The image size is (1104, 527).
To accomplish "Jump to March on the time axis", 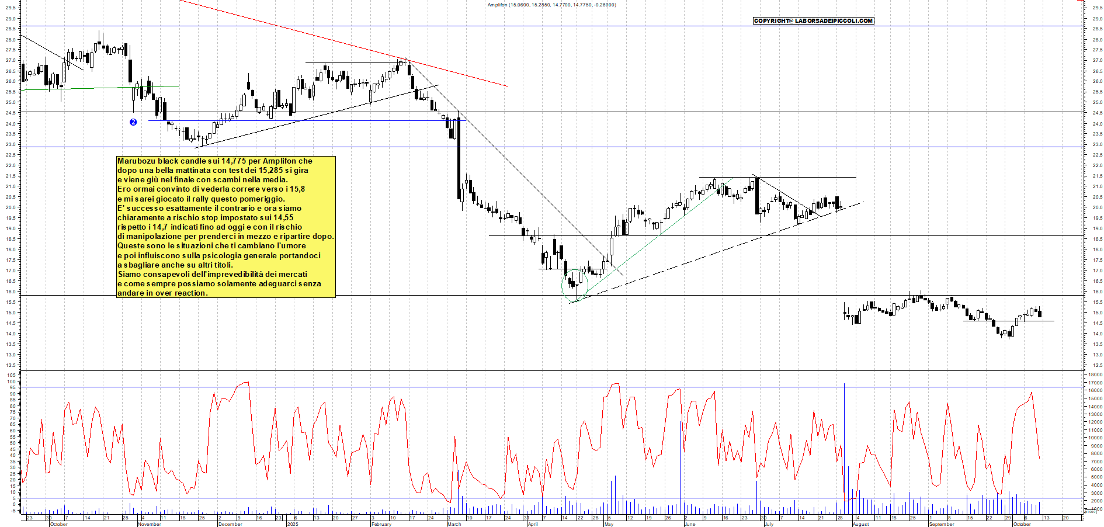I will tap(454, 524).
